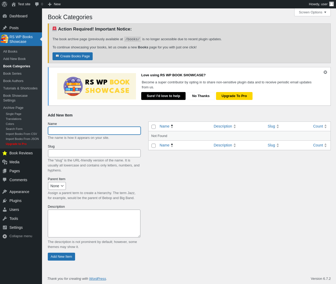Open the comments bubble icon in admin bar
The width and height of the screenshot is (336, 284).
pyautogui.click(x=37, y=4)
